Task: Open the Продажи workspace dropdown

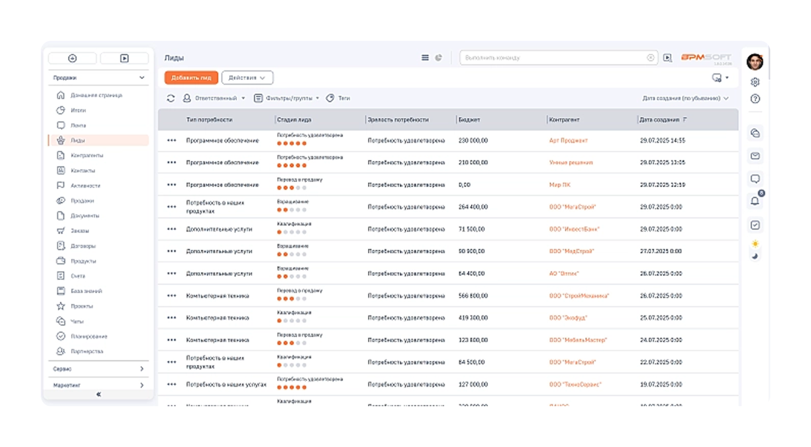Action: click(98, 78)
